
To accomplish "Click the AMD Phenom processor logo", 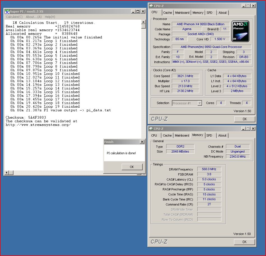I will pyautogui.click(x=240, y=31).
